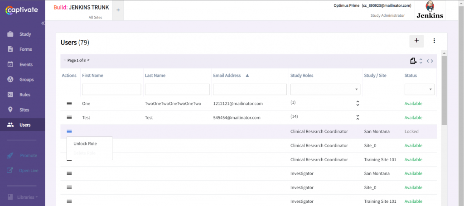464x206 pixels.
Task: Go to the next page of users
Action: coord(88,60)
